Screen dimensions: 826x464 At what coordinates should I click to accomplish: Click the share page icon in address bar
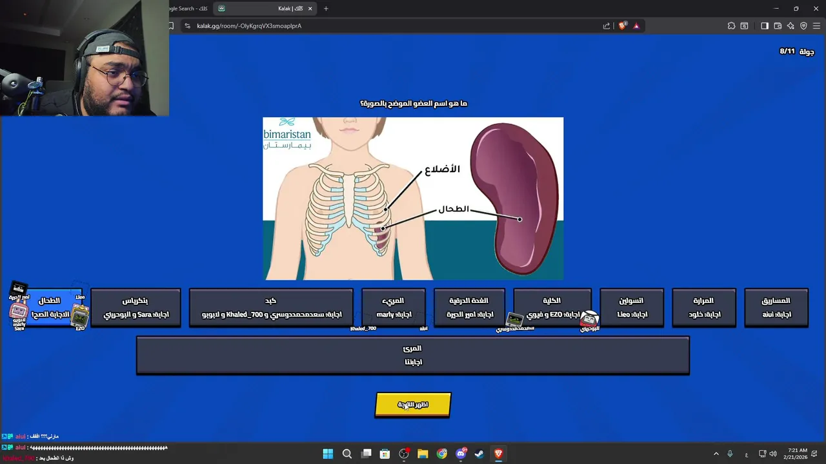pyautogui.click(x=607, y=26)
